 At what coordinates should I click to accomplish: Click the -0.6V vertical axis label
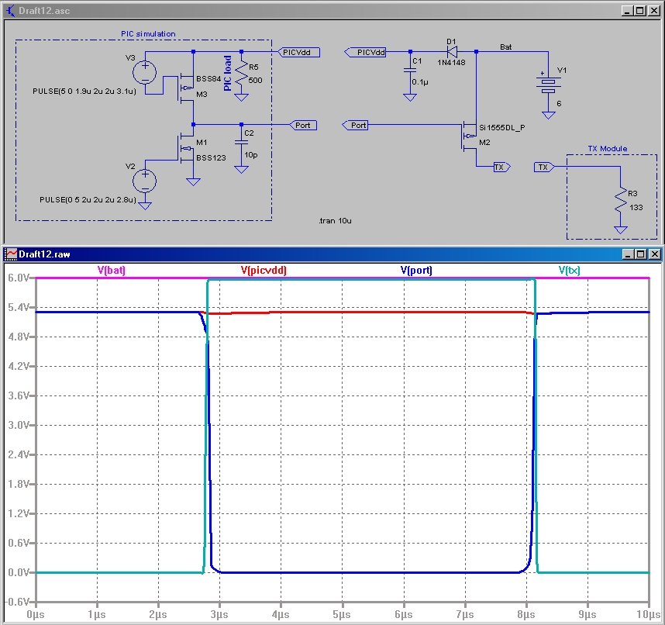tap(17, 602)
